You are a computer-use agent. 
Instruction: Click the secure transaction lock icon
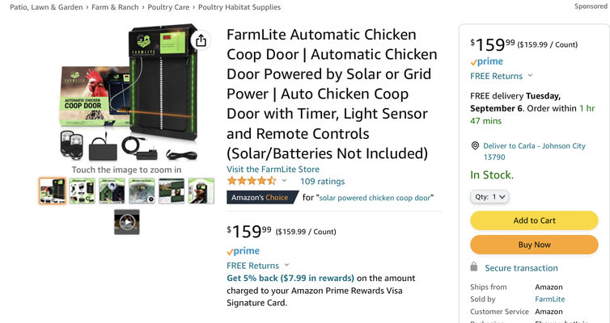point(474,267)
